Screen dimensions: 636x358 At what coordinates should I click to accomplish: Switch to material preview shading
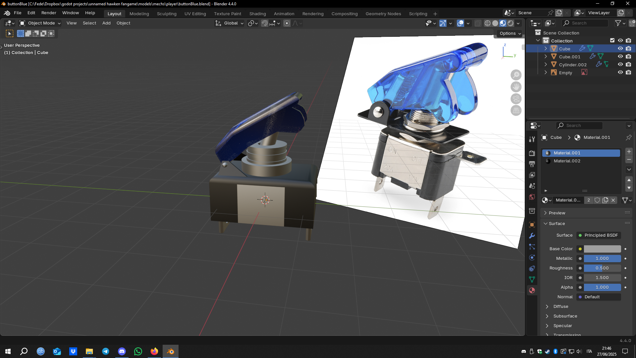click(x=503, y=23)
